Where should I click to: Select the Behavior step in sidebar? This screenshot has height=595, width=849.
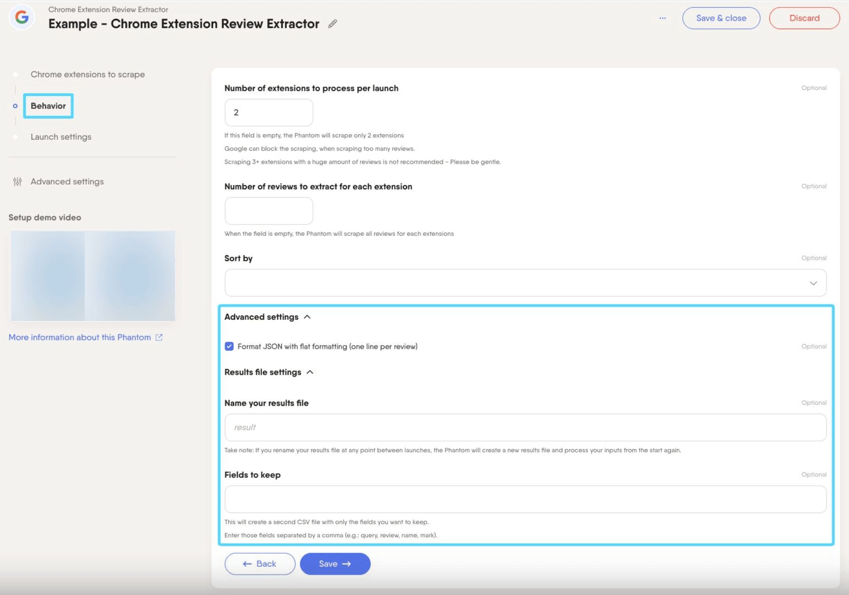pos(48,106)
